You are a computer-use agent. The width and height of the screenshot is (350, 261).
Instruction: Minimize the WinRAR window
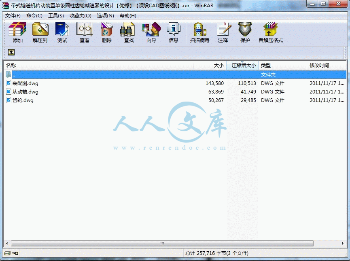pos(312,4)
